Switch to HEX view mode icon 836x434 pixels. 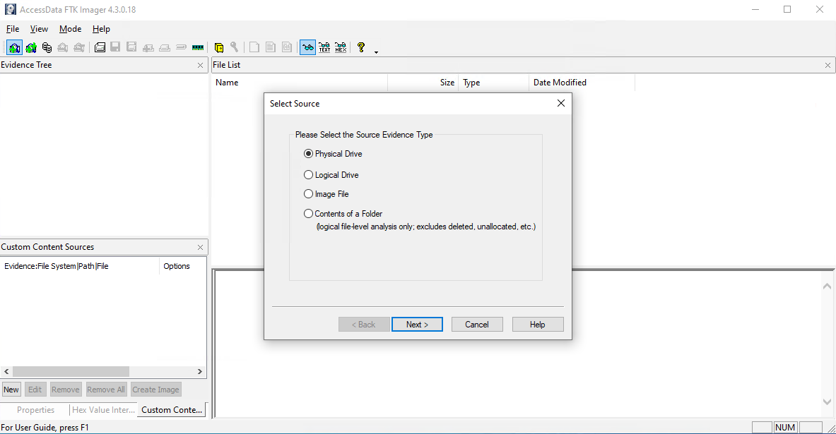pos(341,47)
